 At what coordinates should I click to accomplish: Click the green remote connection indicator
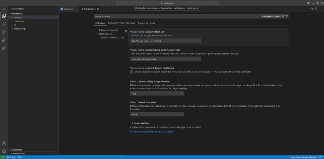3,157
